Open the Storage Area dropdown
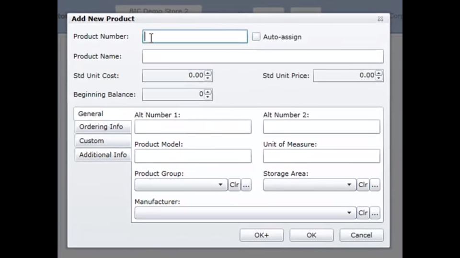The image size is (460, 258). tap(349, 185)
